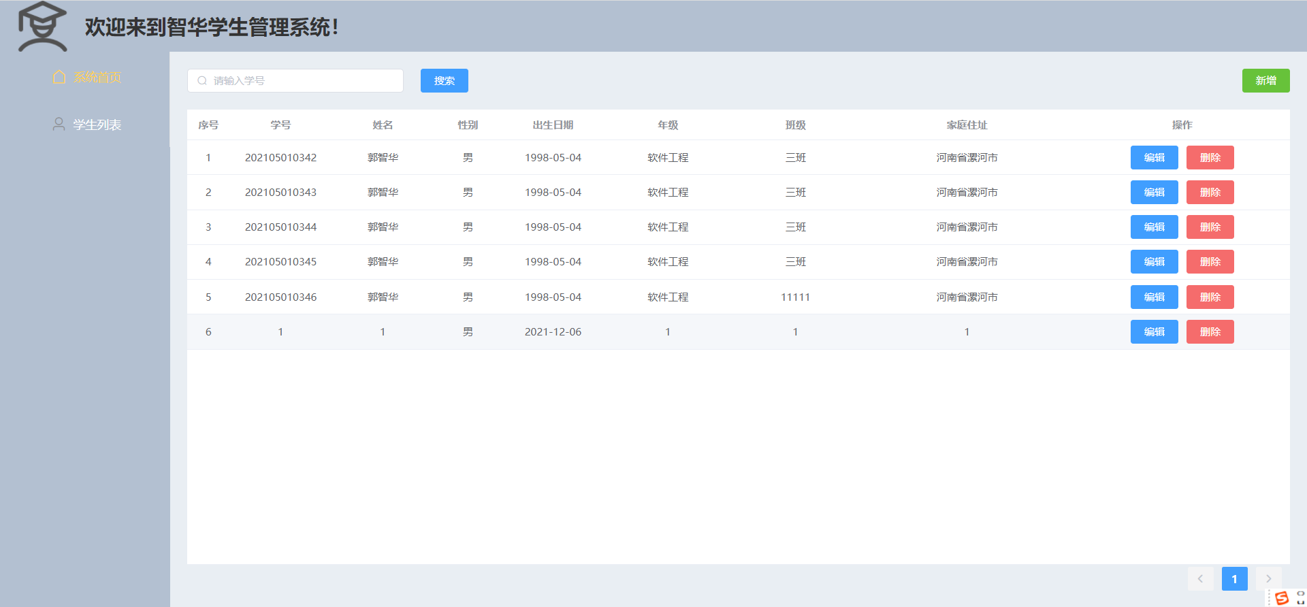Edit the row dated 2021-12-06
This screenshot has width=1307, height=607.
tap(1155, 331)
